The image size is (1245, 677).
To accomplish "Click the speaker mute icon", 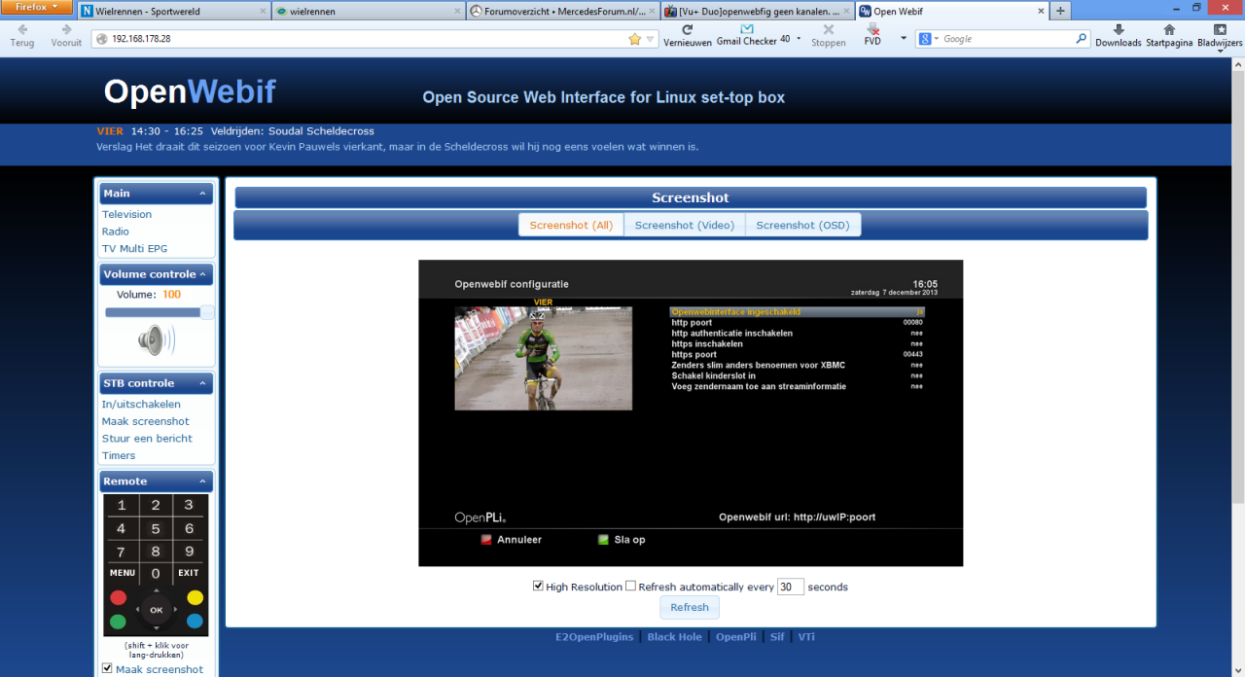I will [155, 340].
